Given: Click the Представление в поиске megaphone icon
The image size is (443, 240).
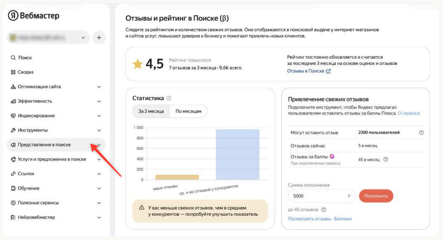Looking at the screenshot, I should (x=13, y=145).
